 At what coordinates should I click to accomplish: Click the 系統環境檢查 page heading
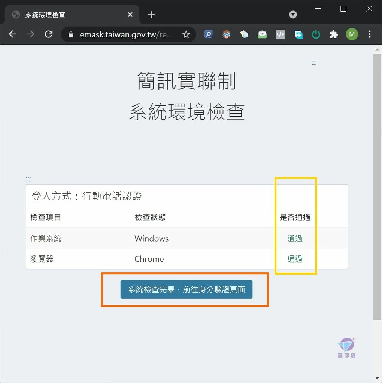click(187, 112)
